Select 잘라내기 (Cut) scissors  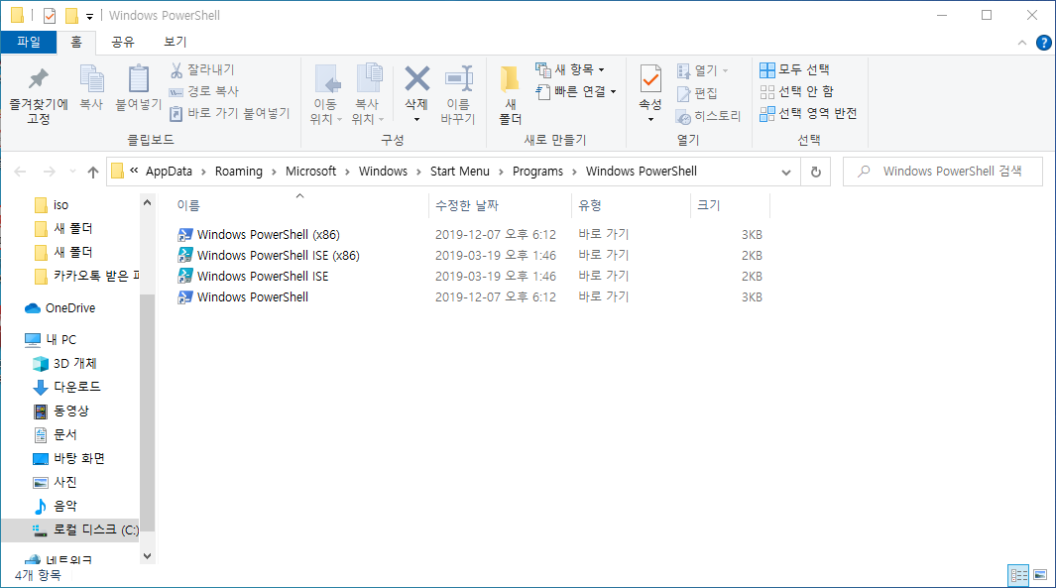coord(202,69)
